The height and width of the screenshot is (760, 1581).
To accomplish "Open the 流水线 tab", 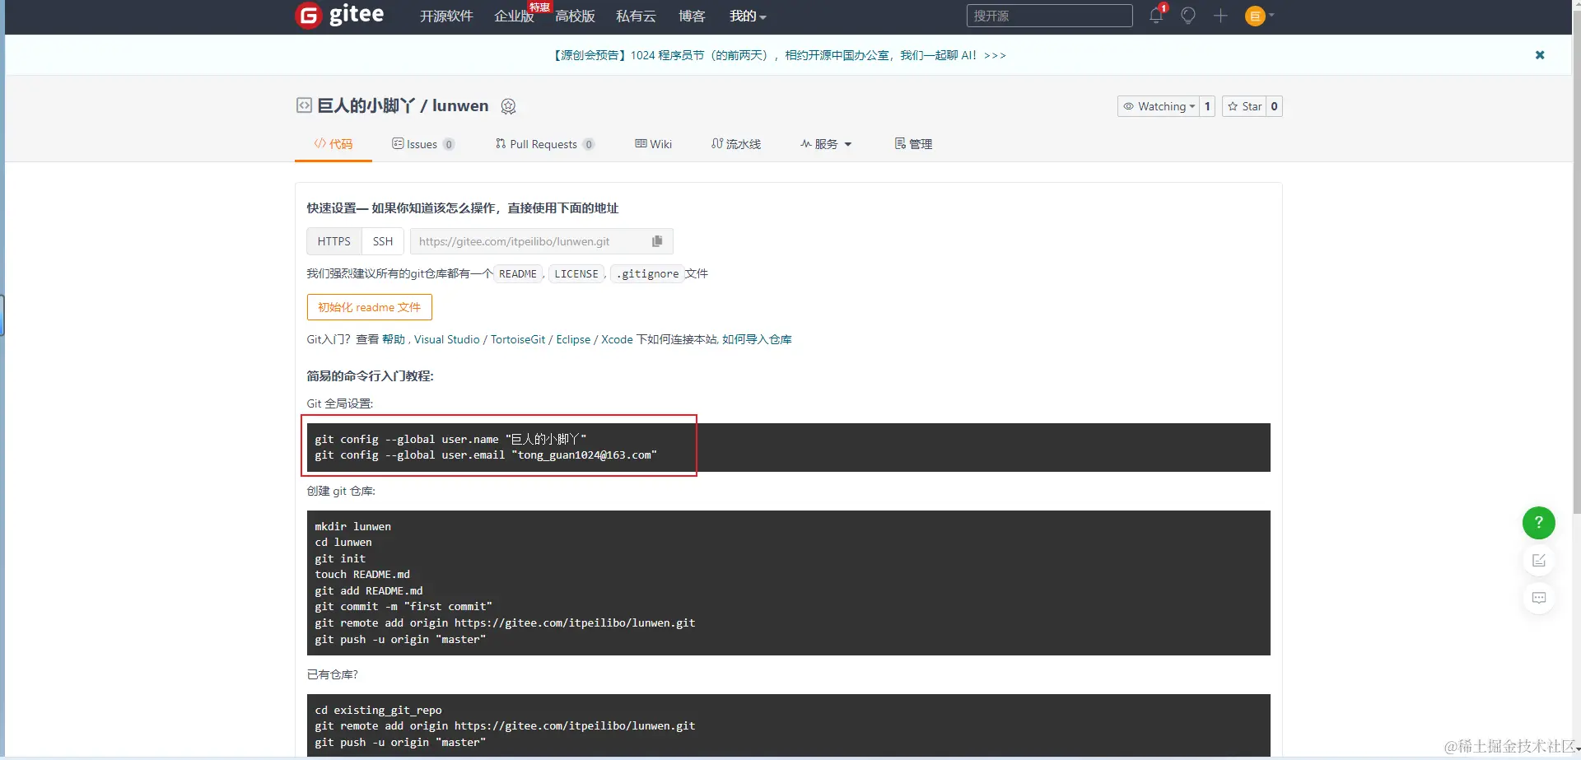I will 736,144.
